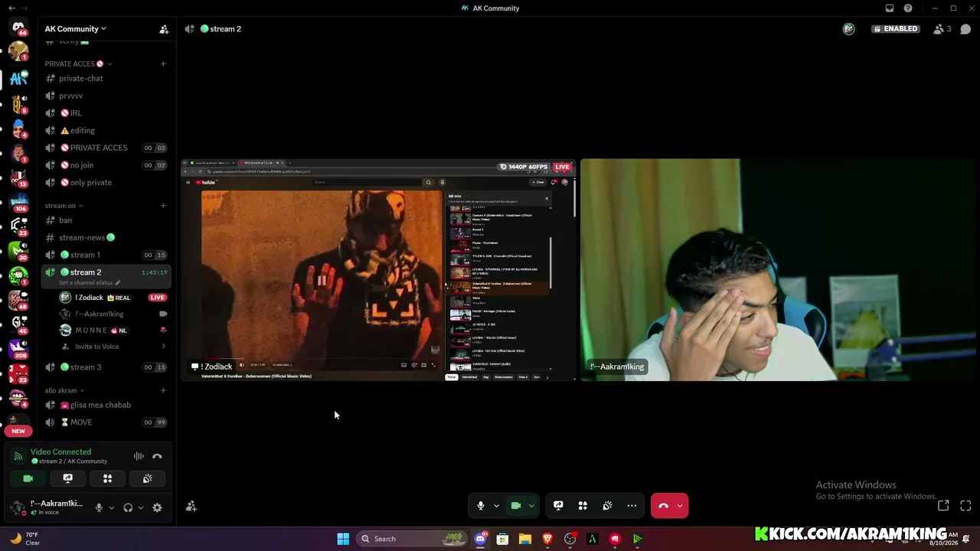This screenshot has height=551, width=980.
Task: Open the AK server icon in server list
Action: click(x=18, y=78)
